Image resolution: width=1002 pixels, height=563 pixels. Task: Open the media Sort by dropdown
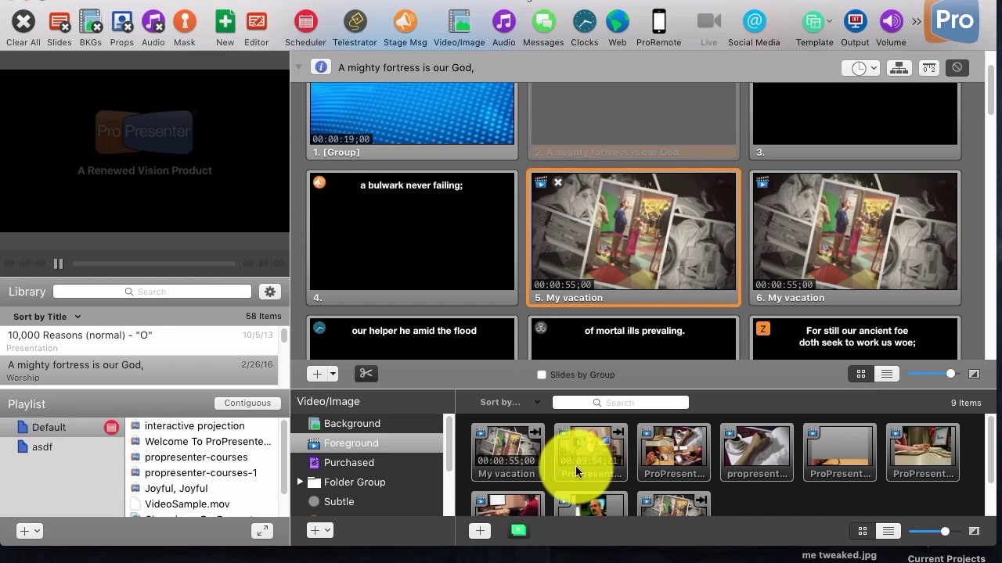coord(510,403)
